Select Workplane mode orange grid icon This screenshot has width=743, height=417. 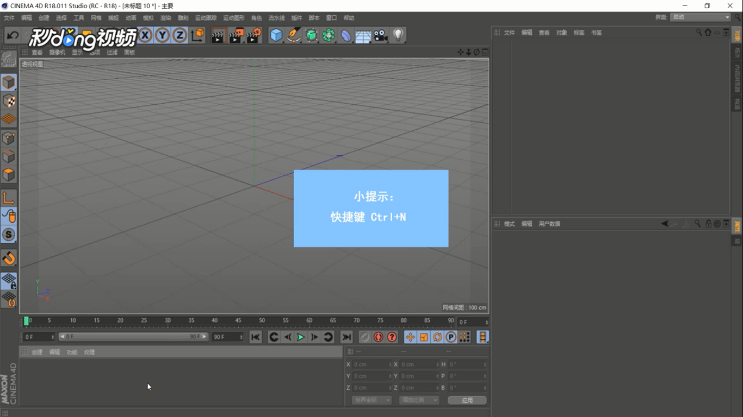tap(9, 119)
